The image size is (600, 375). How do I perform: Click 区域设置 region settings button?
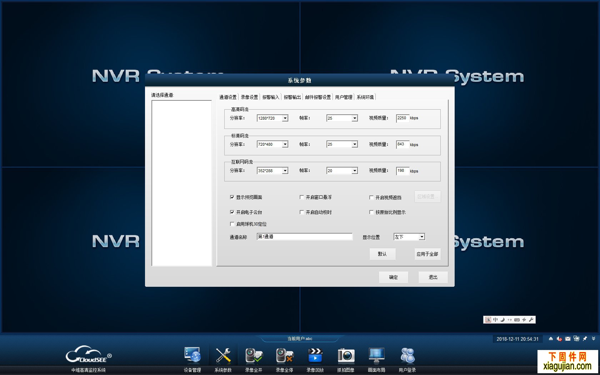pyautogui.click(x=427, y=197)
